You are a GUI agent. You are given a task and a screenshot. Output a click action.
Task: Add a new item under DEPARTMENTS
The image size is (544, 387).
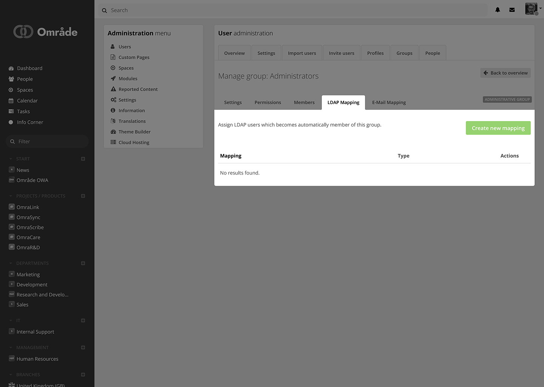[x=83, y=263]
